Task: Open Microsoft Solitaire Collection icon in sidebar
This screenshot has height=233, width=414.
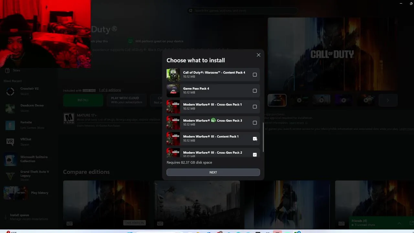Action: (x=10, y=159)
